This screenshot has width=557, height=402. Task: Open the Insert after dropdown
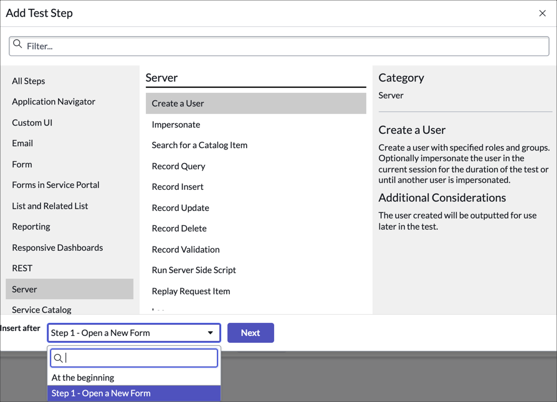click(133, 332)
